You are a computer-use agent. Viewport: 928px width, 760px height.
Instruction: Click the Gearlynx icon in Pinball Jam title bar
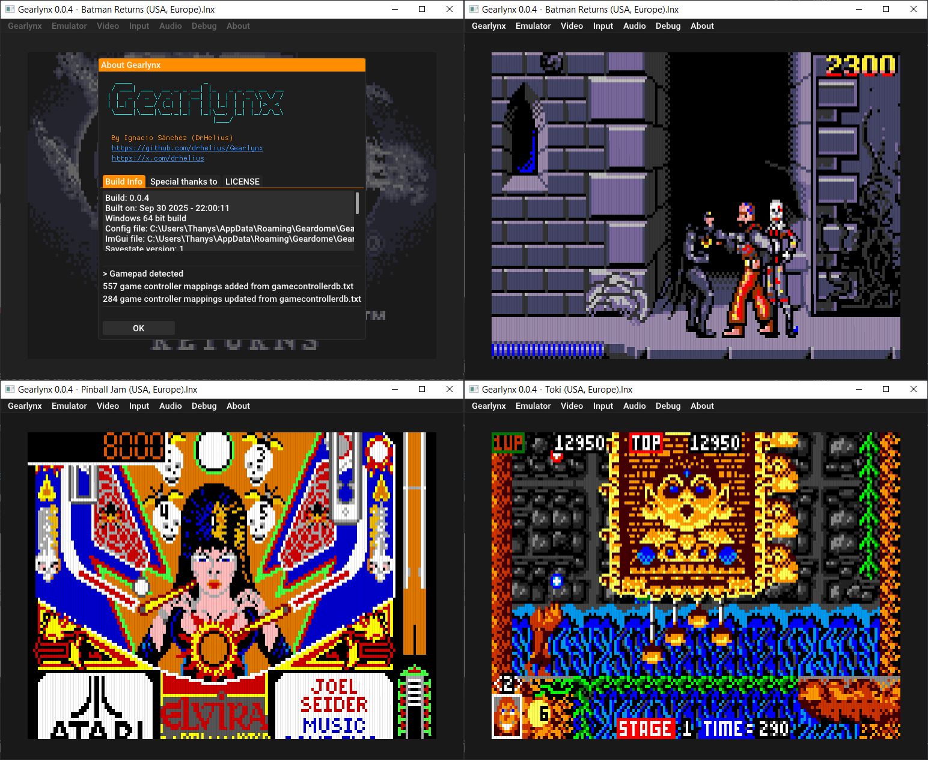(10, 390)
